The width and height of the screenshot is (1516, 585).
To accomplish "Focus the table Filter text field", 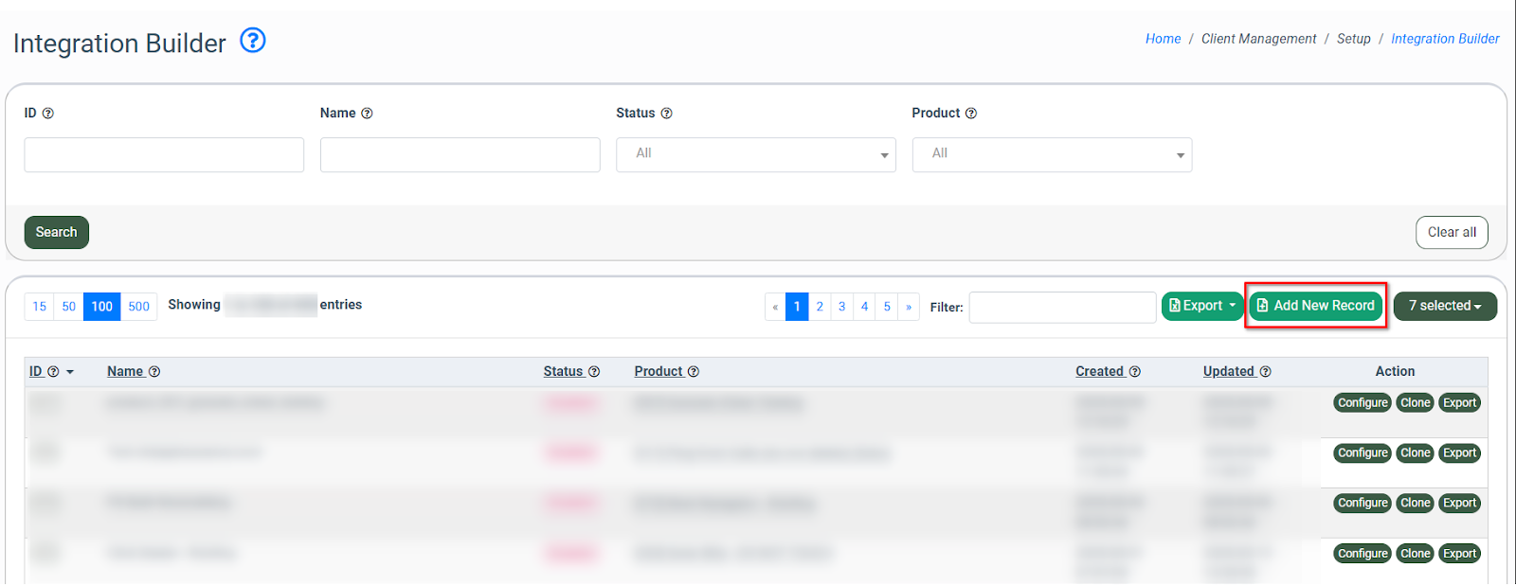I will [x=1061, y=307].
